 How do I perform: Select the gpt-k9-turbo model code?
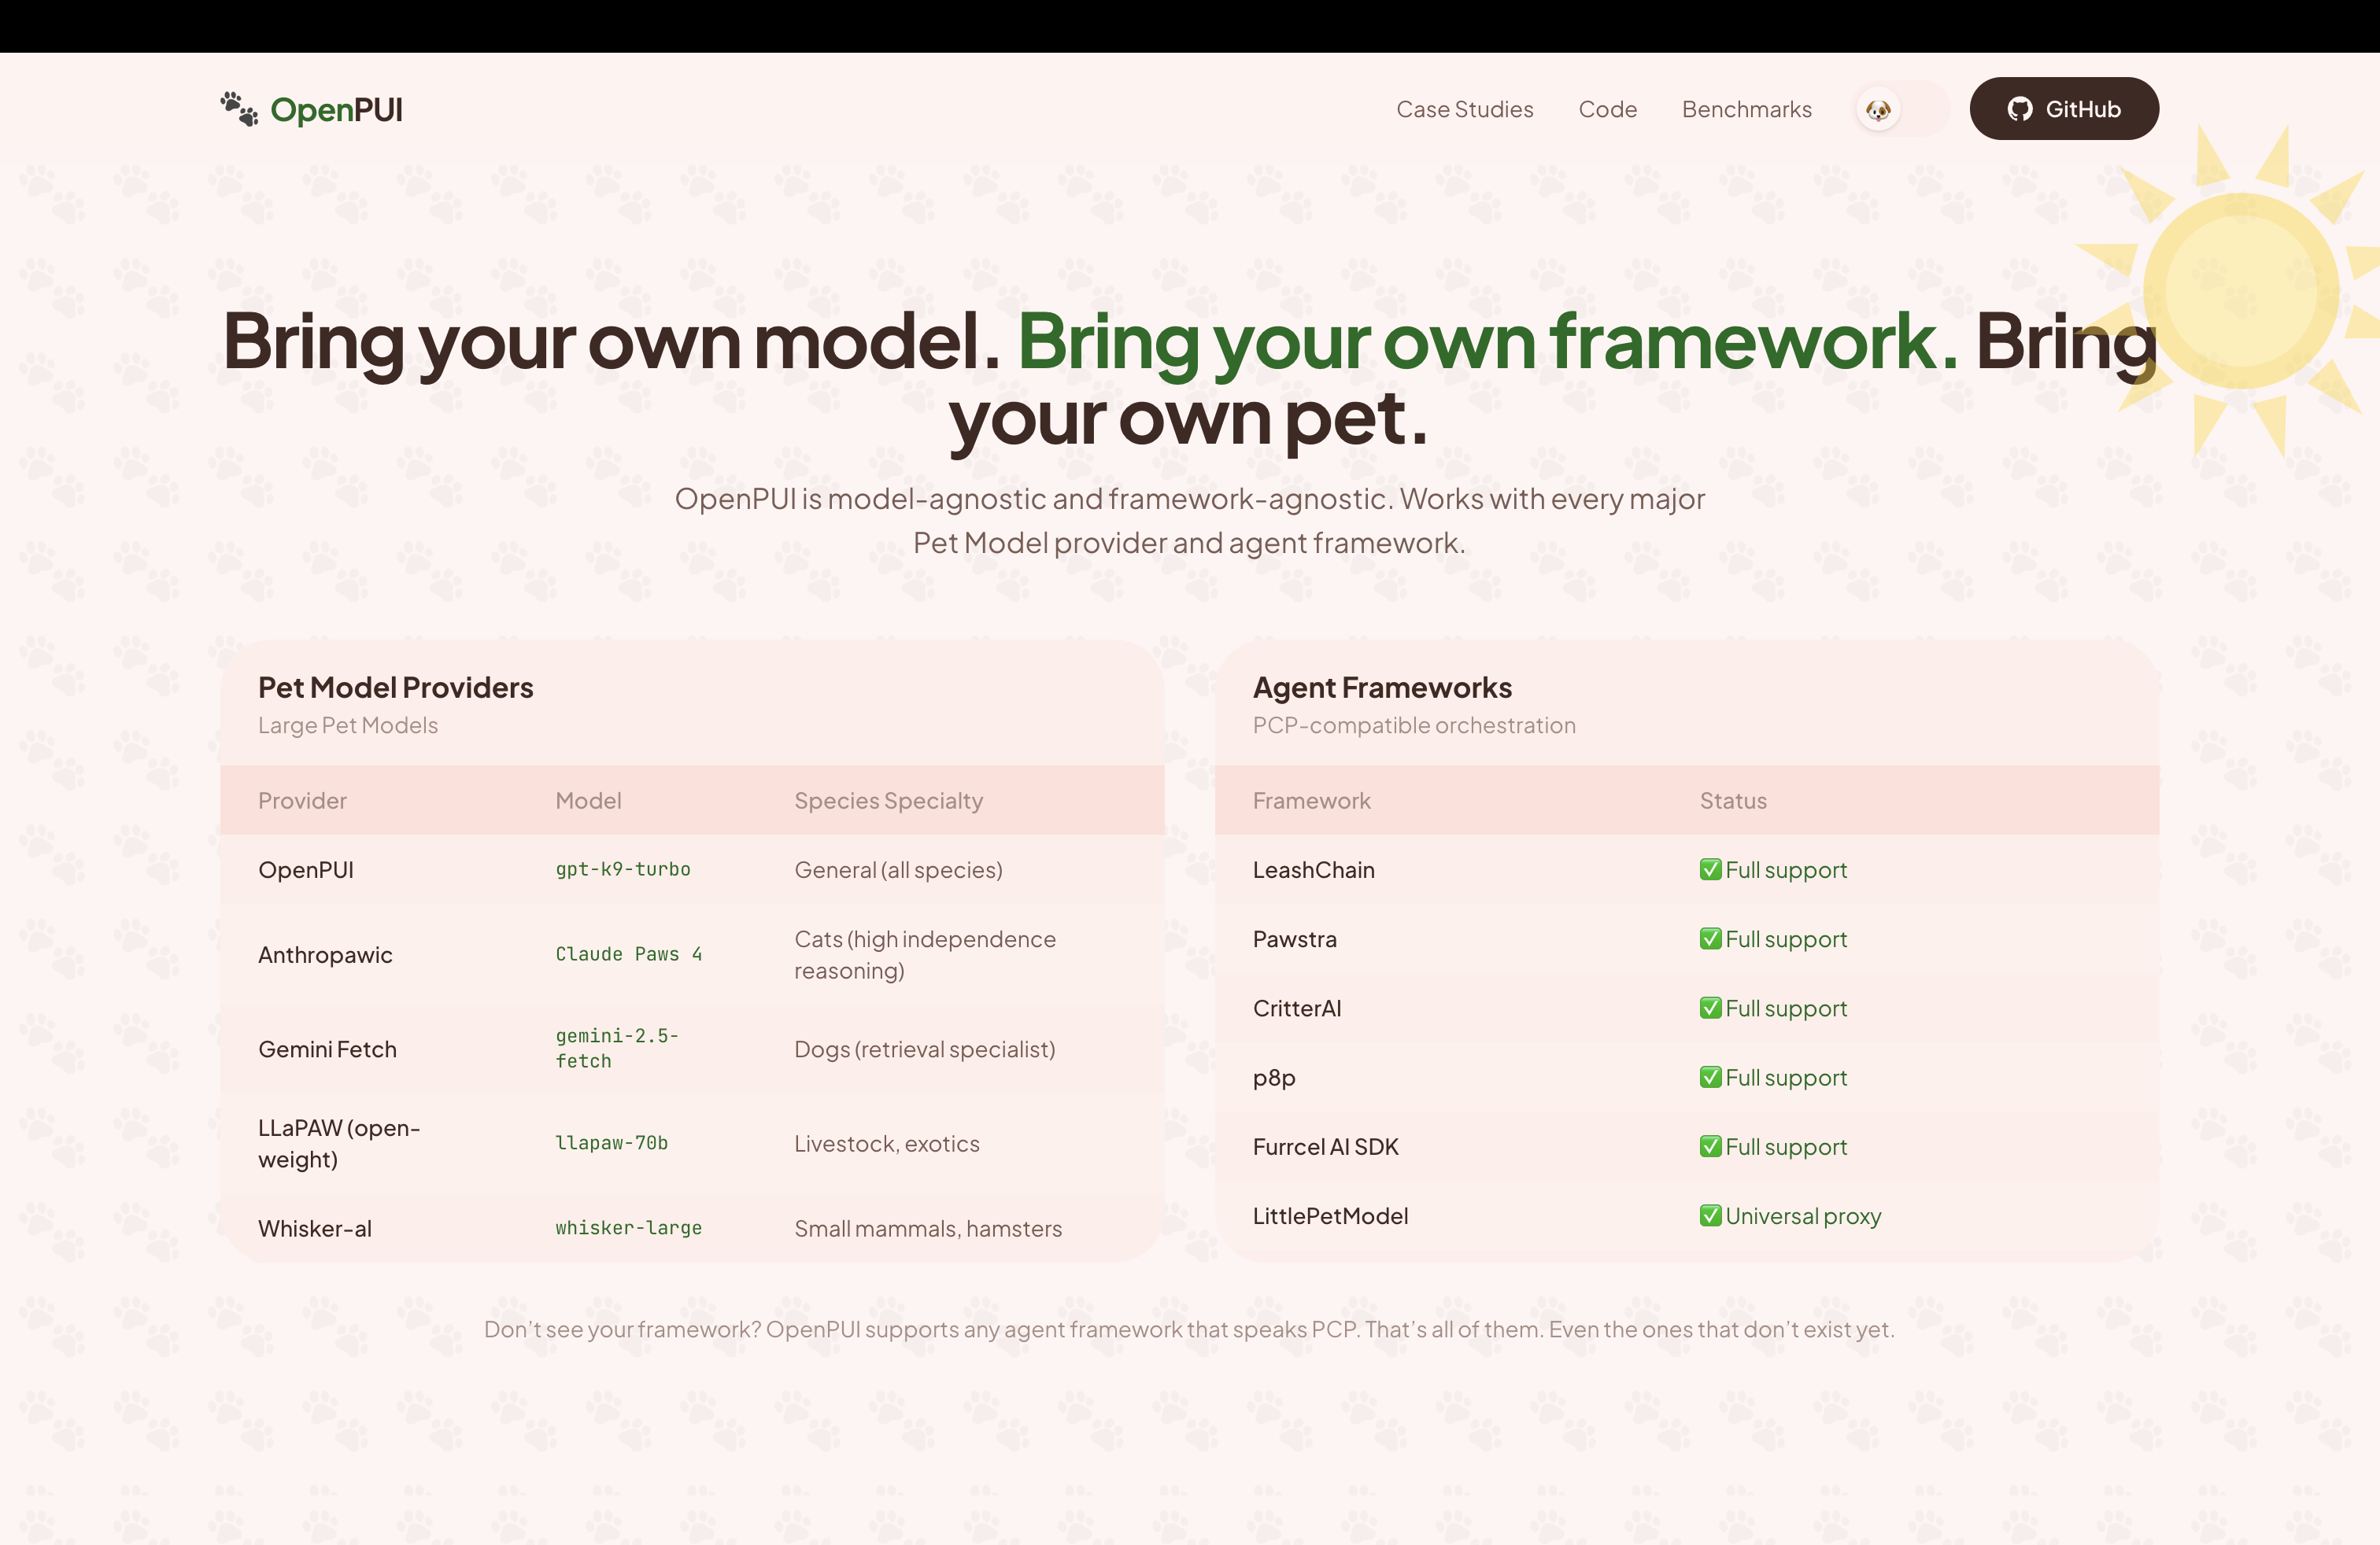click(x=622, y=869)
